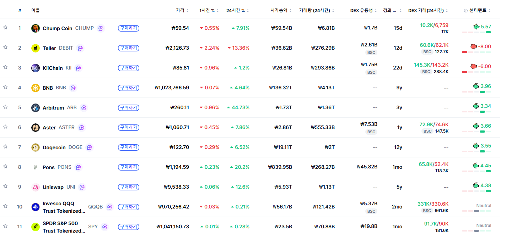Sort by 센티멘트 column
Image resolution: width=506 pixels, height=234 pixels.
tap(480, 11)
